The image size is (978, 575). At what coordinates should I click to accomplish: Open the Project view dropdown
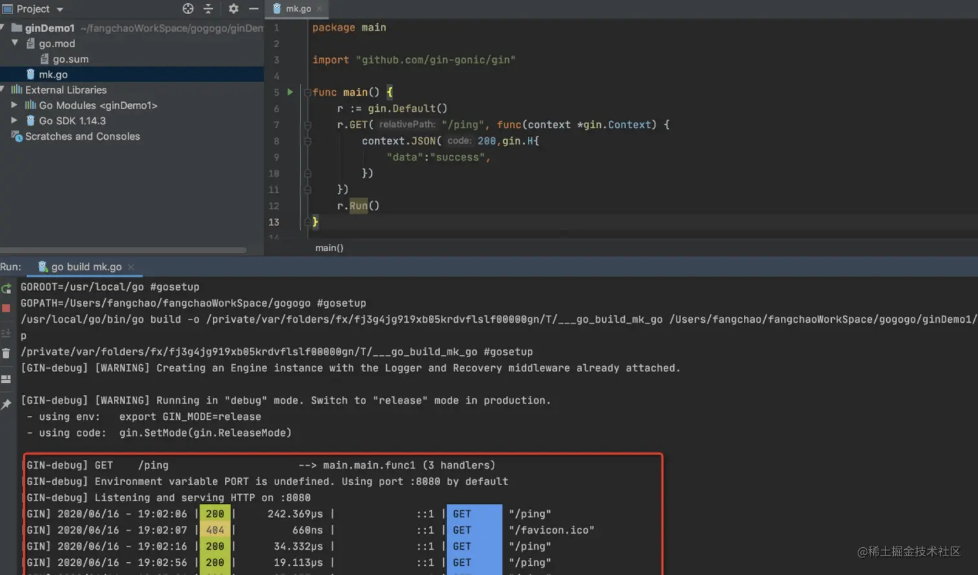[x=60, y=9]
